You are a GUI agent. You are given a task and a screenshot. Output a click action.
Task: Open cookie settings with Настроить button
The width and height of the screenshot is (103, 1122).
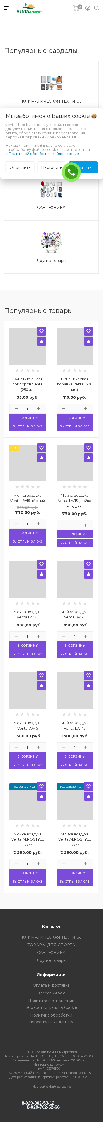(x=52, y=167)
